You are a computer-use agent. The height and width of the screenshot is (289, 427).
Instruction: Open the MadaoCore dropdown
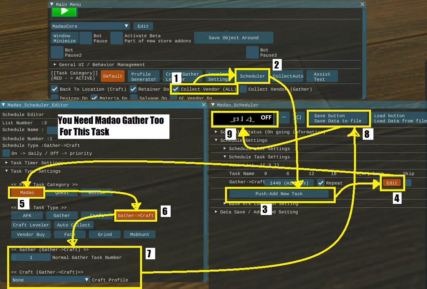pyautogui.click(x=90, y=26)
